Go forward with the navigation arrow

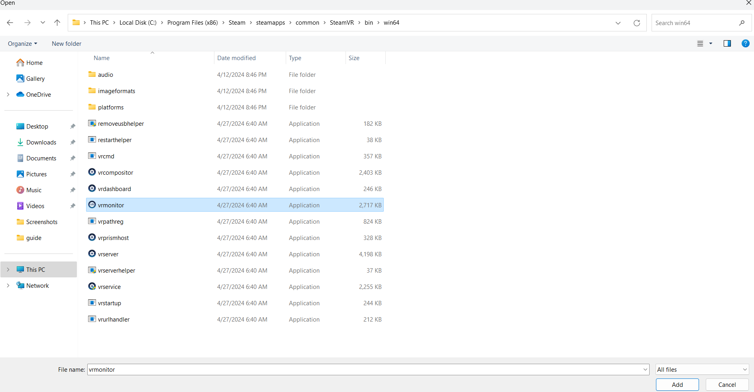coord(27,23)
